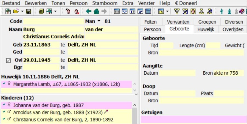247x124 pixels.
Task: Open the Man gender dropdown
Action: [x=99, y=21]
